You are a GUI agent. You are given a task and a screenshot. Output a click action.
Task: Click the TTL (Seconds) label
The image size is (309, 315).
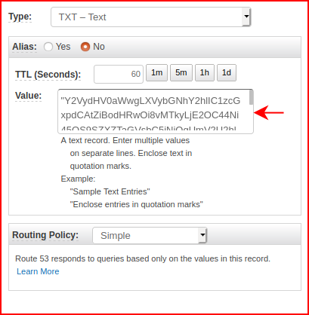48,75
